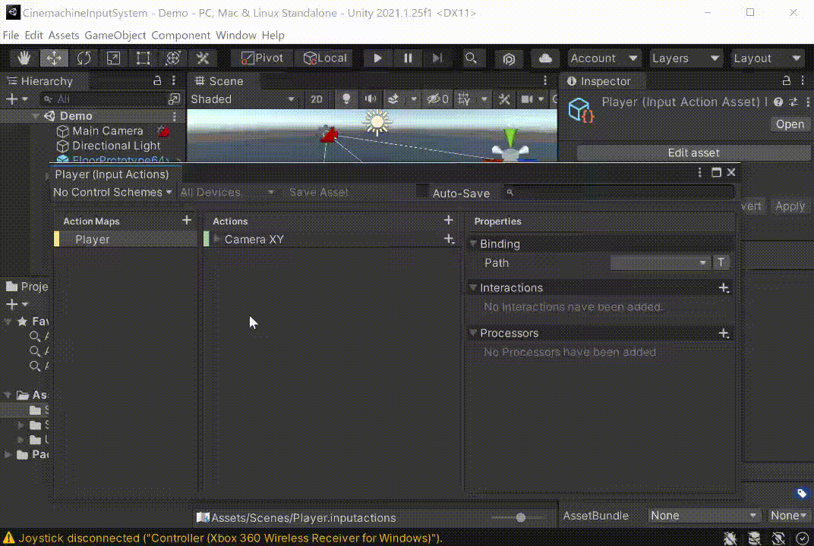
Task: Open the Window menu
Action: (x=236, y=35)
